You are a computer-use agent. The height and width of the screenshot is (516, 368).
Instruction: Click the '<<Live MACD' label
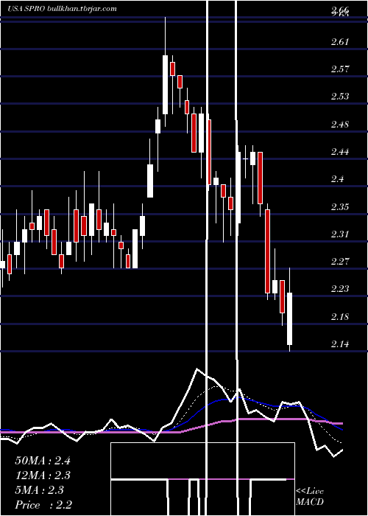click(310, 497)
